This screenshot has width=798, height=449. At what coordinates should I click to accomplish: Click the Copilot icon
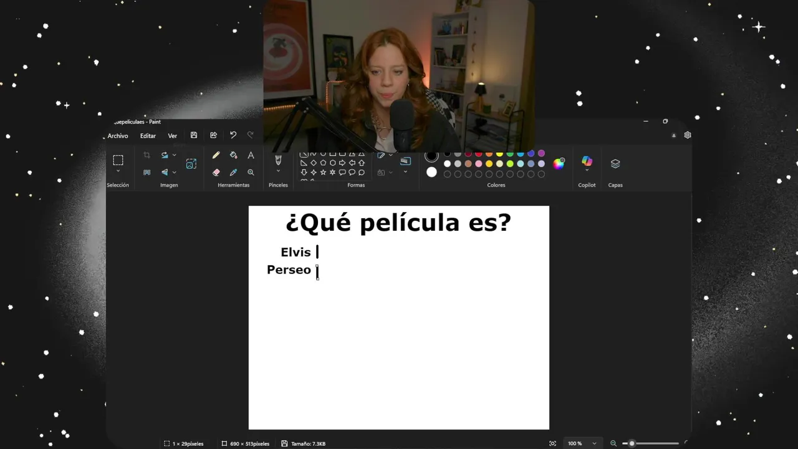[x=587, y=161]
